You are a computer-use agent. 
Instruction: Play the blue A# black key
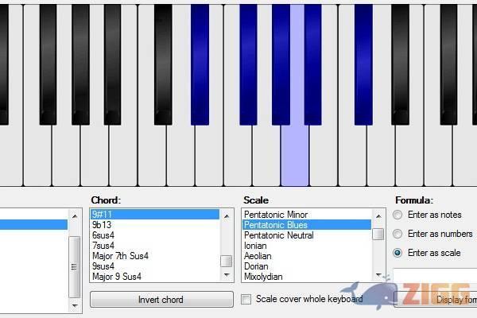click(312, 64)
